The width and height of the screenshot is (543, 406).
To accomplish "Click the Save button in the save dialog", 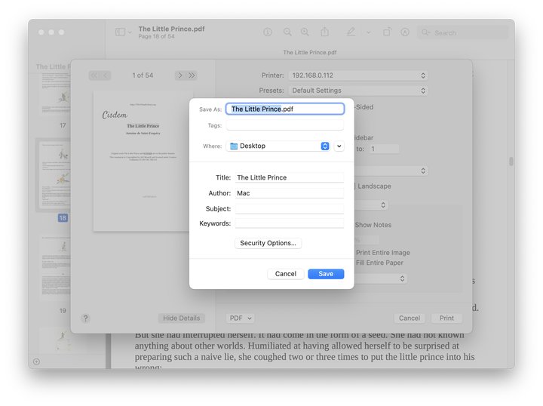I will pyautogui.click(x=326, y=274).
